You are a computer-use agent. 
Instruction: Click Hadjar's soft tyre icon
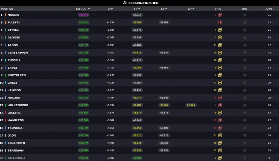[x=220, y=98]
